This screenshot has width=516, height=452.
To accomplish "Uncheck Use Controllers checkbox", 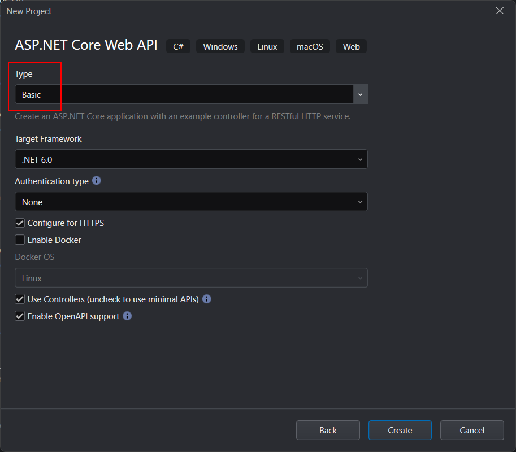I will tap(20, 299).
